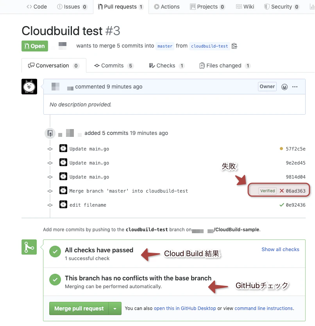
Task: Click the Merge pull request button
Action: (79, 308)
